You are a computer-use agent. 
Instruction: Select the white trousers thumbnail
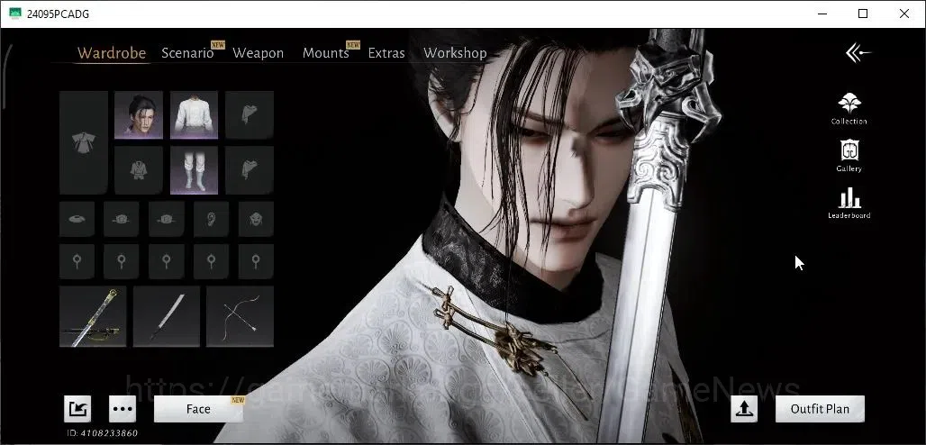click(x=194, y=170)
